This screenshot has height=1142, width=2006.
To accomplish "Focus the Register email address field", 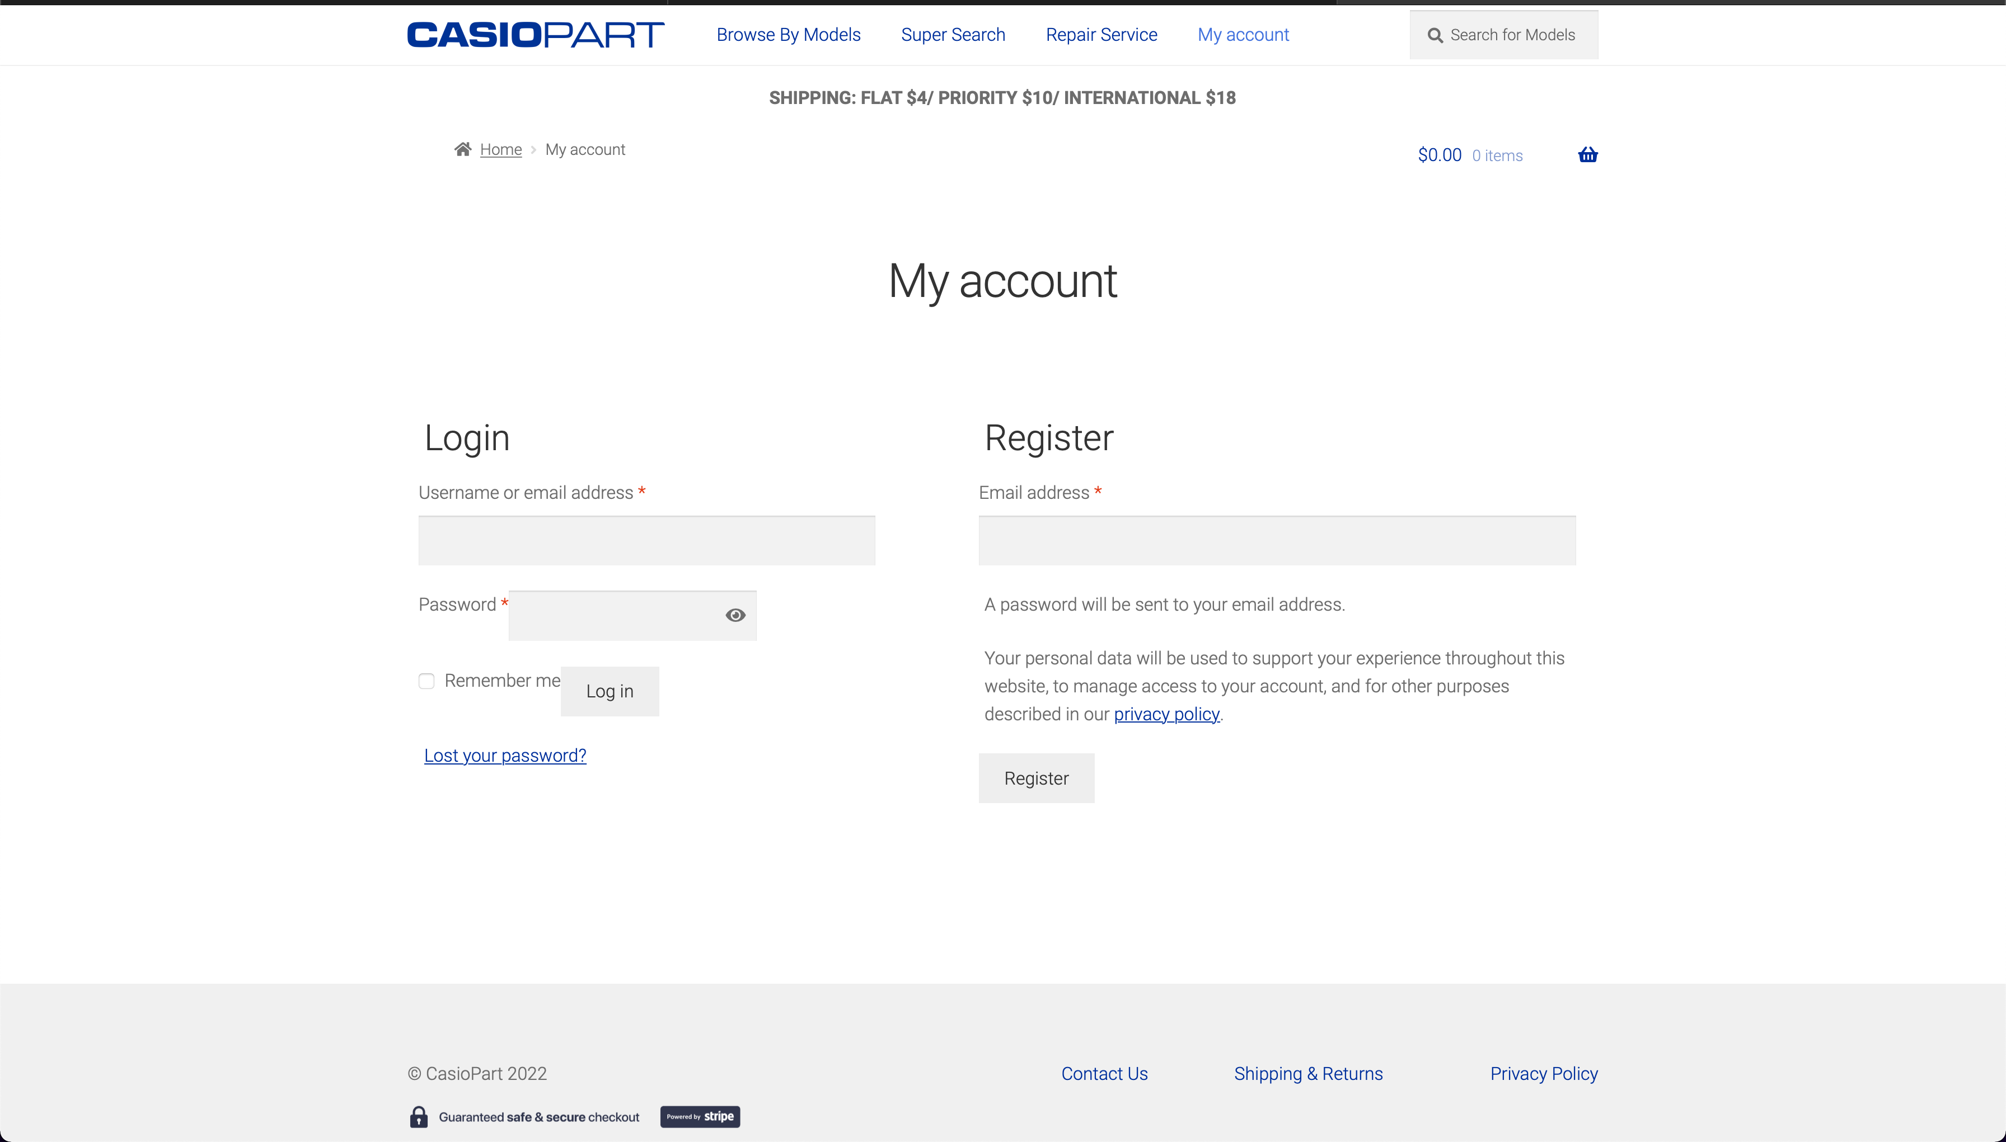I will 1277,540.
